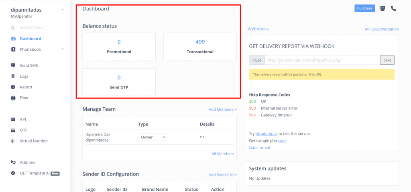Click the 'No Updates' text

[x=260, y=178]
